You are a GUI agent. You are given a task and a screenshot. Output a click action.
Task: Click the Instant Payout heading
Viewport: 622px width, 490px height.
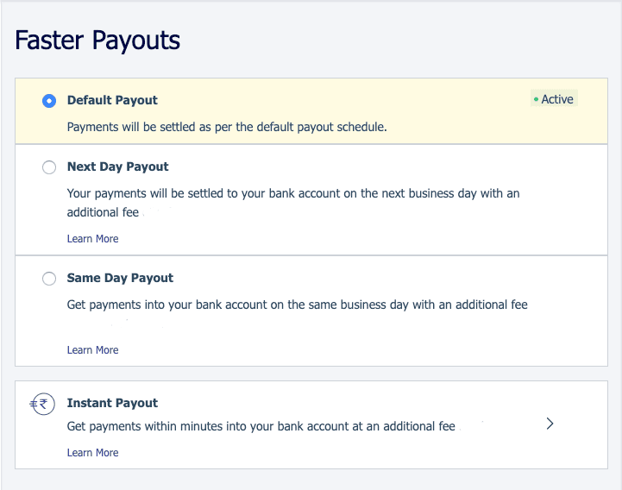click(x=112, y=403)
